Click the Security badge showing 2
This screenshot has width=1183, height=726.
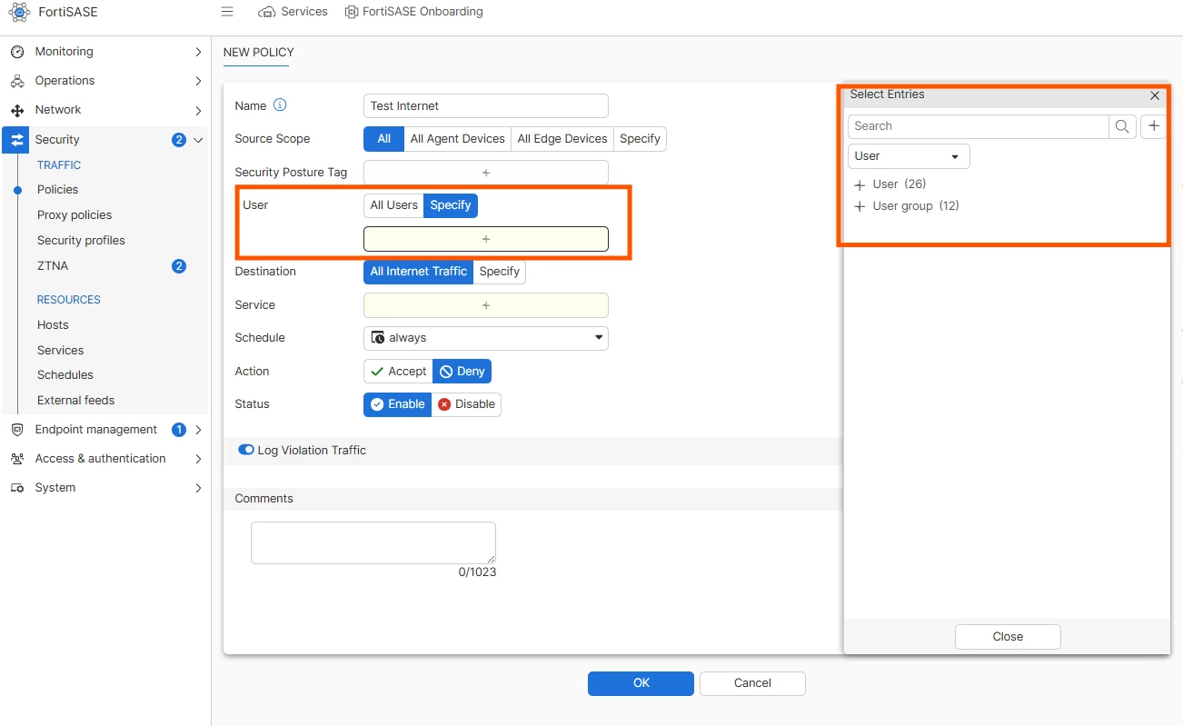click(x=179, y=140)
